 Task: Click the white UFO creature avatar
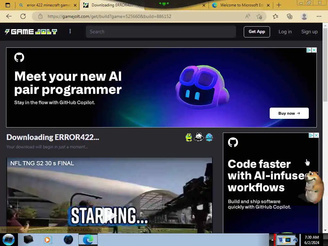(x=199, y=137)
